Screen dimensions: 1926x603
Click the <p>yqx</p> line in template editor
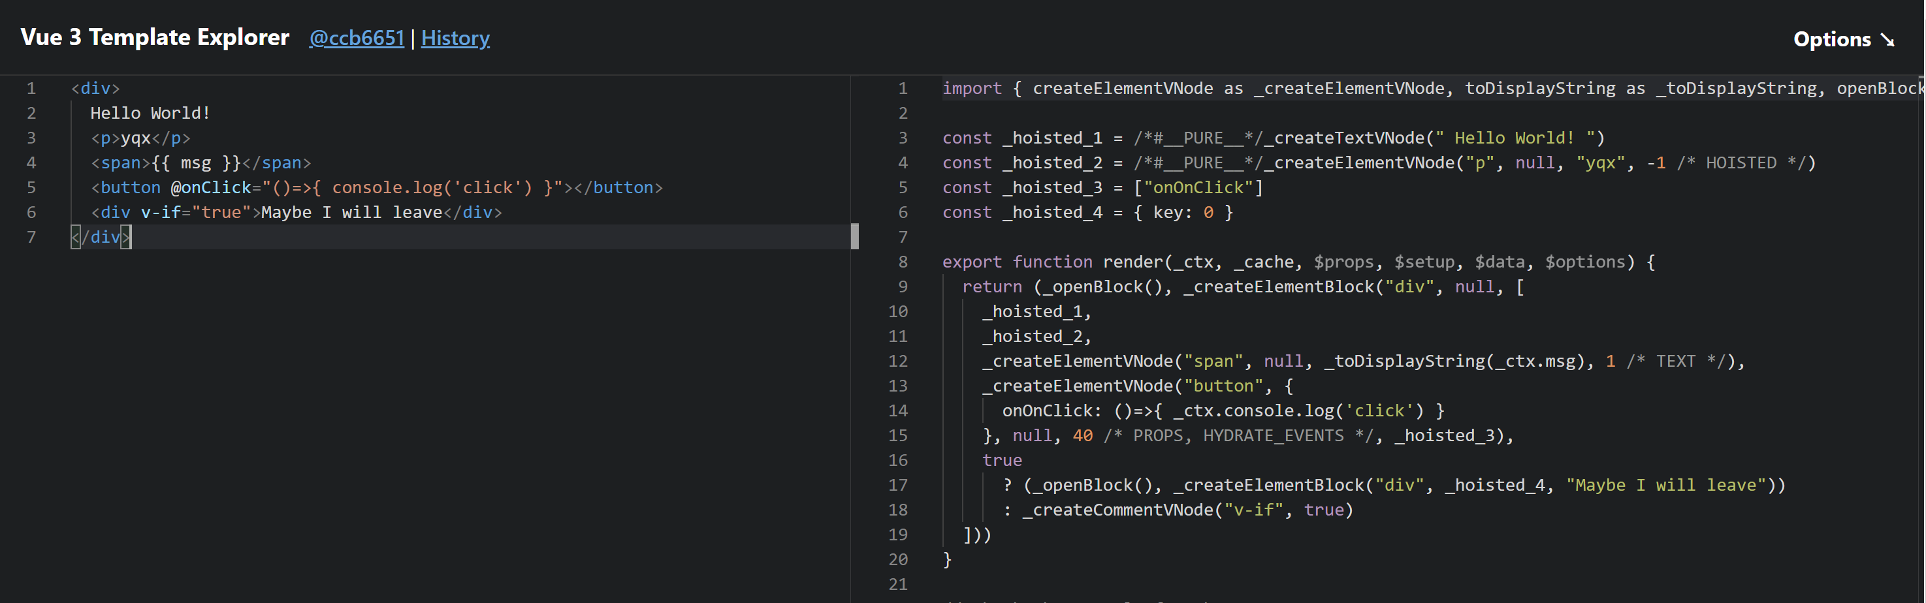coord(140,138)
